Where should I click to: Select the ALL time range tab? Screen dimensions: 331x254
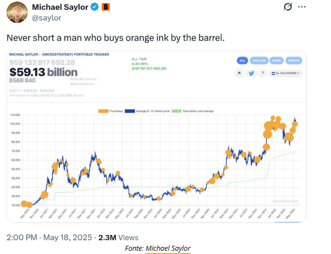(242, 60)
